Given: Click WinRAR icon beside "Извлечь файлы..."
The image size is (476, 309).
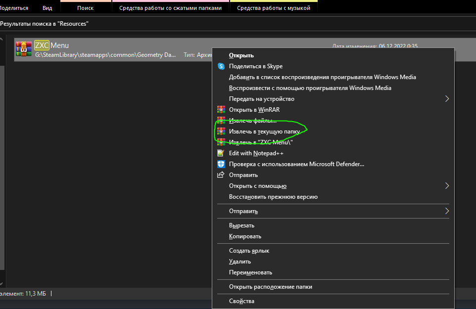Looking at the screenshot, I should pos(221,121).
